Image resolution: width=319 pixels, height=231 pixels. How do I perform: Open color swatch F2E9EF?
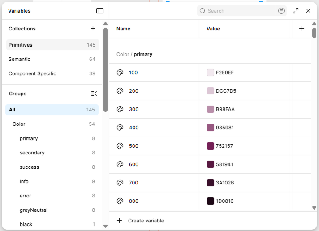[211, 73]
